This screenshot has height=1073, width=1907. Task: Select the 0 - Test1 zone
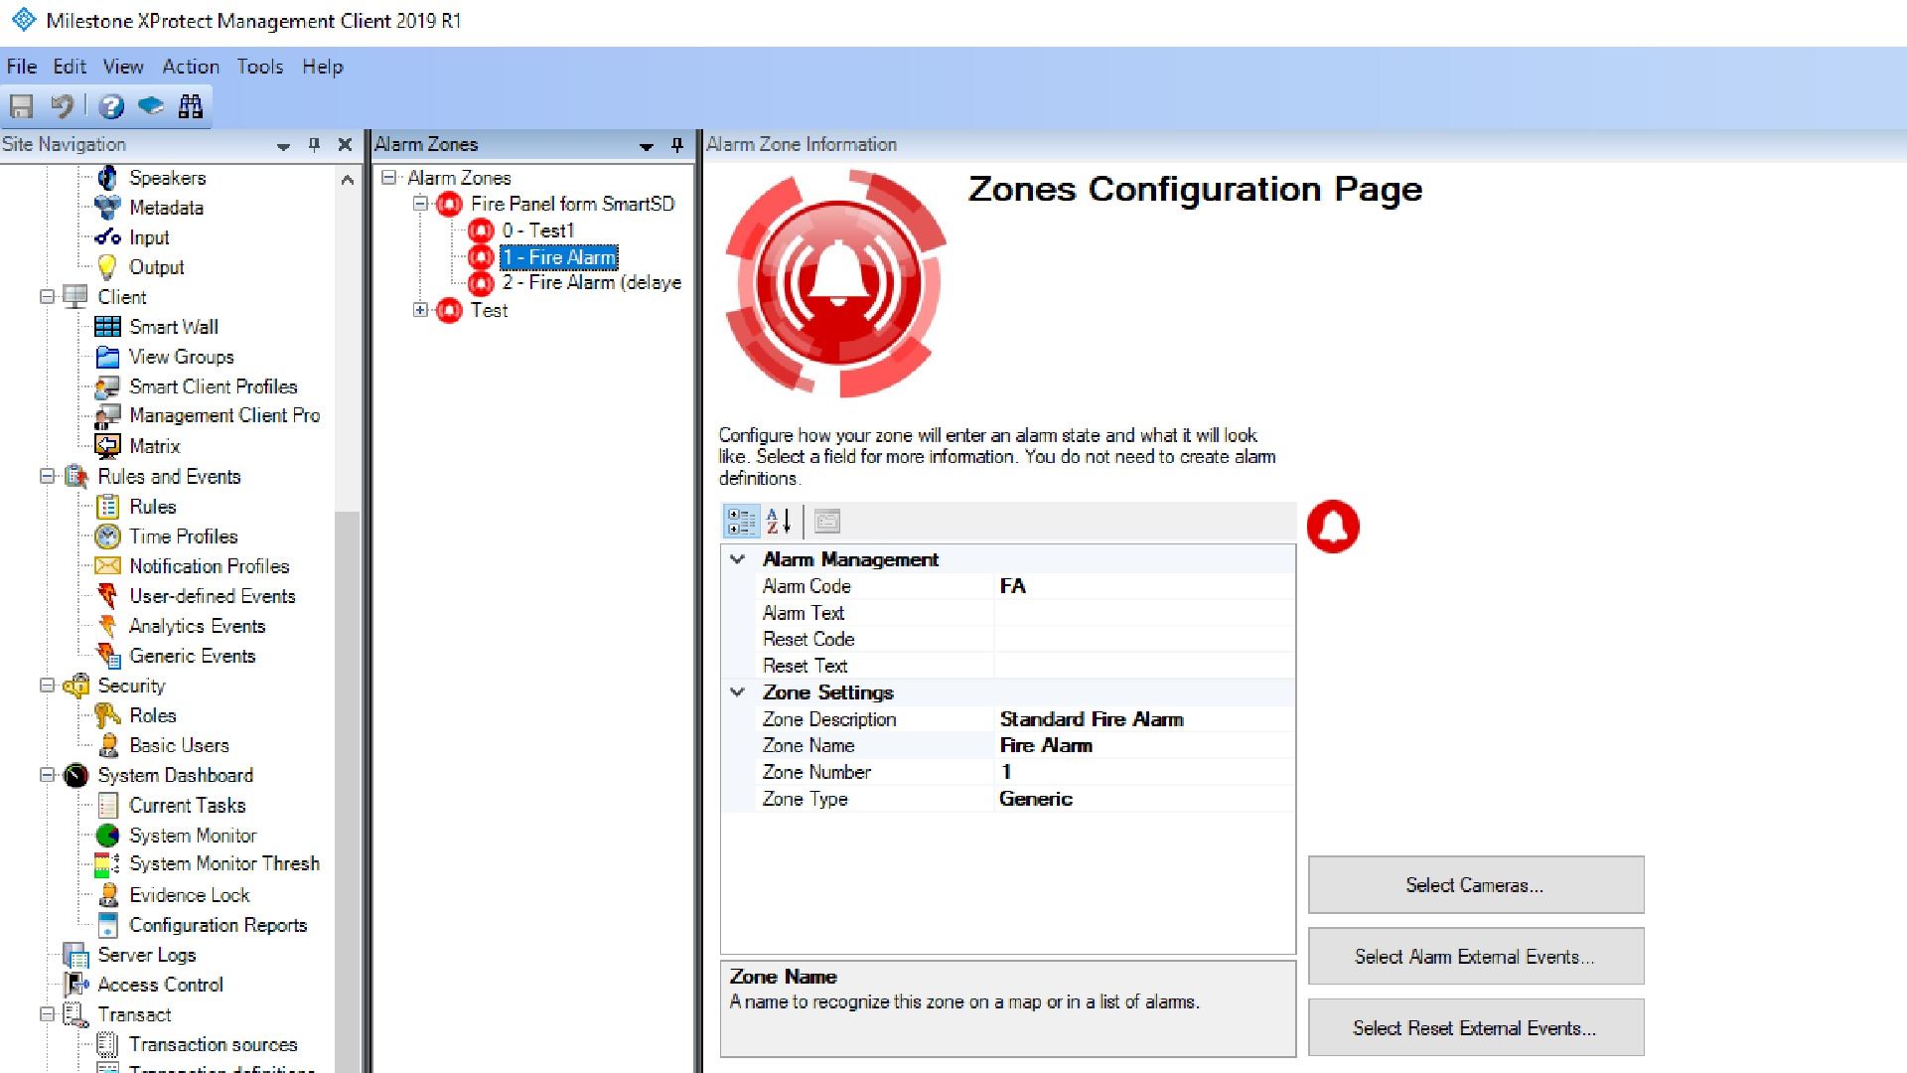pos(537,230)
